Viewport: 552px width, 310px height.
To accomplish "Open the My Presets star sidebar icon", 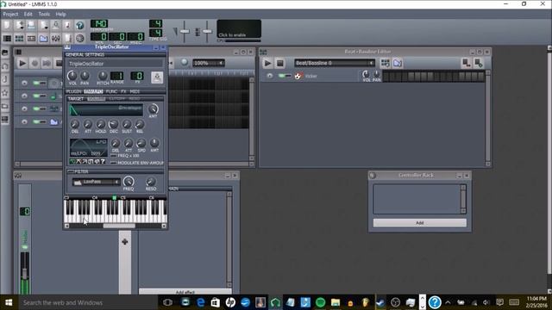I will [x=5, y=93].
